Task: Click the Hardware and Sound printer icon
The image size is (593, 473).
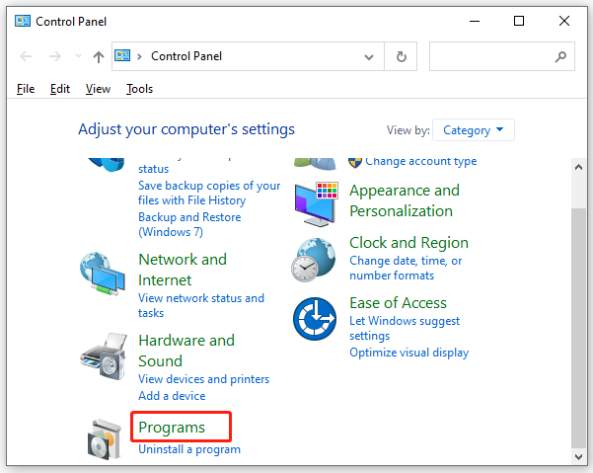Action: tap(103, 356)
